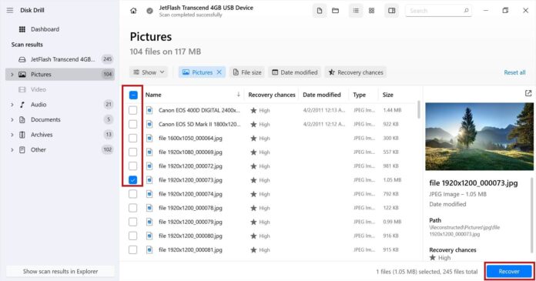The width and height of the screenshot is (536, 281).
Task: Open preview in external window icon
Action: (528, 93)
